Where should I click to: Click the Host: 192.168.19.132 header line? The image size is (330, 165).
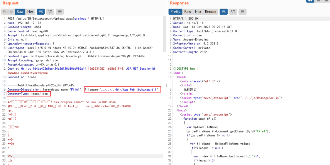pyautogui.click(x=24, y=23)
